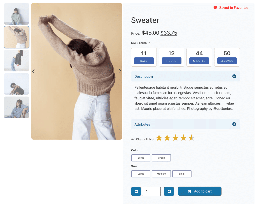Show next product image with right arrow
The image size is (259, 209).
coord(120,71)
